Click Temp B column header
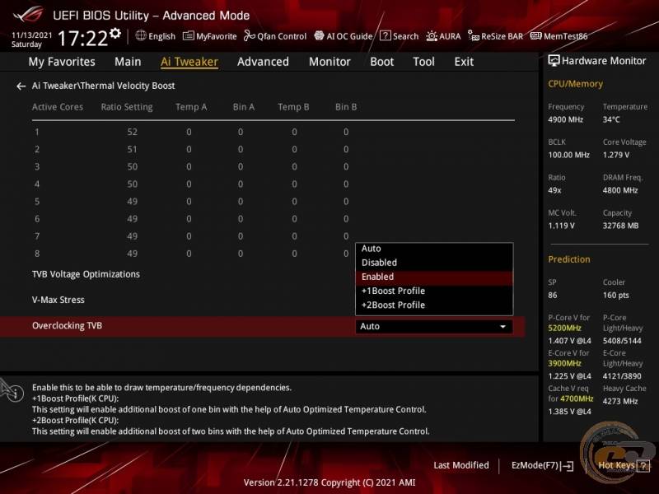659x494 pixels. (293, 107)
